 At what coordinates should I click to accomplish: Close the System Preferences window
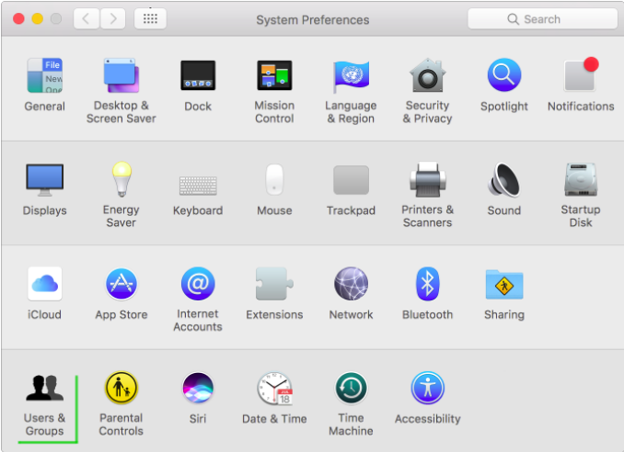18,18
